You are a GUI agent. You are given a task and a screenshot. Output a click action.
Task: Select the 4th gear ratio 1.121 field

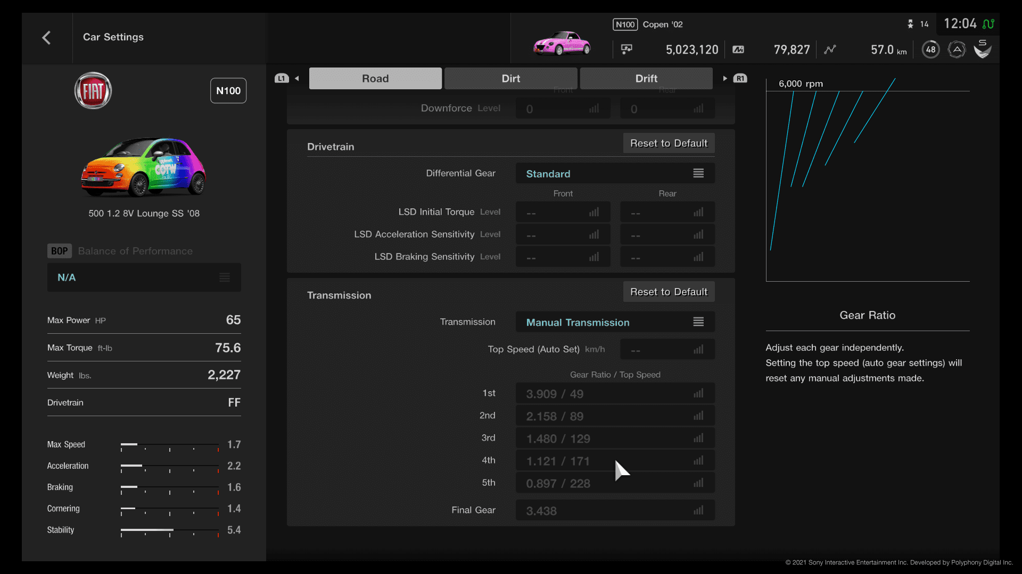(615, 460)
